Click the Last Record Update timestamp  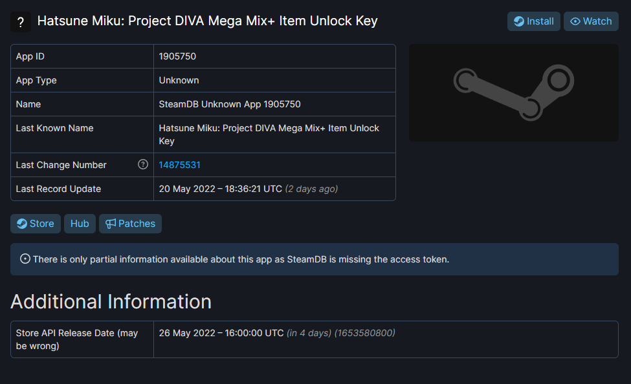[220, 189]
